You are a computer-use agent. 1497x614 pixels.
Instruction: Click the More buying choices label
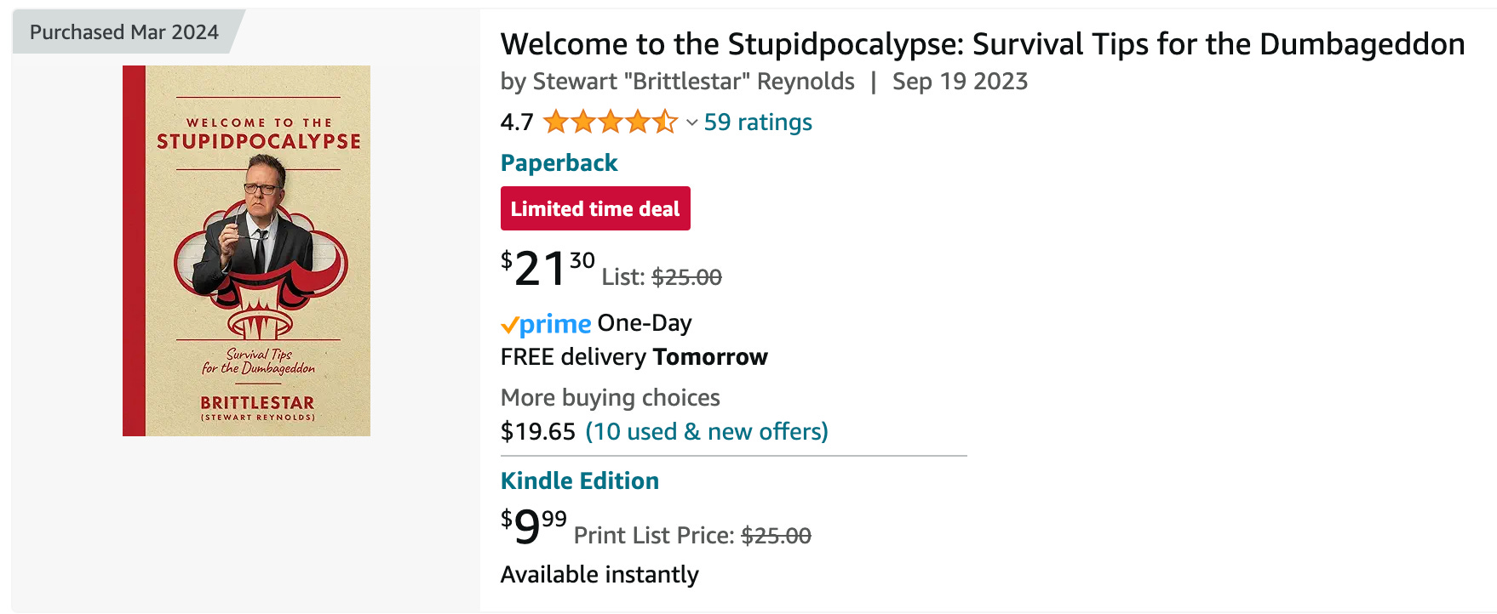tap(610, 398)
